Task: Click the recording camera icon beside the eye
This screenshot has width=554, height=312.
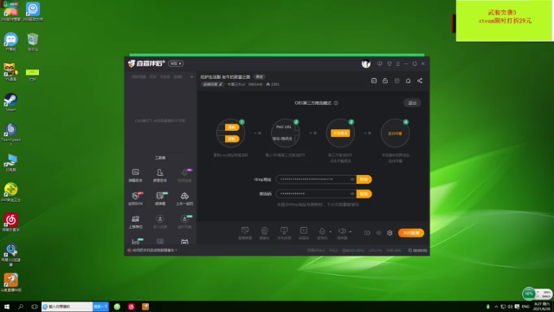Action: pos(367,233)
